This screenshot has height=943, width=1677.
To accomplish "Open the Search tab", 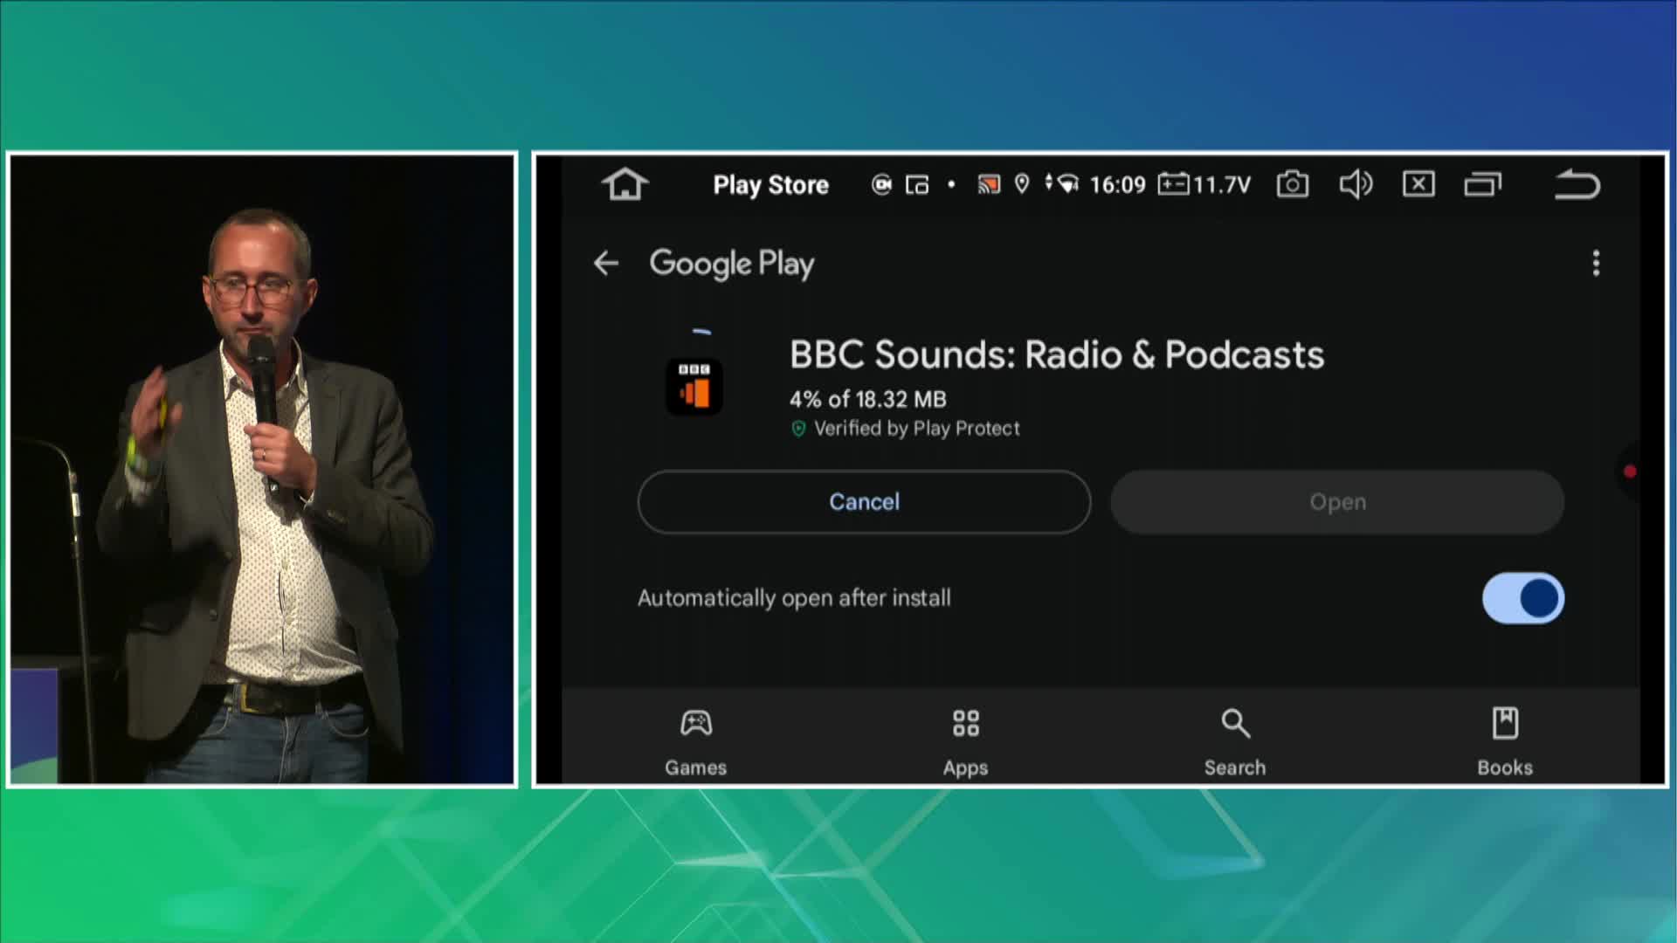I will click(1235, 742).
